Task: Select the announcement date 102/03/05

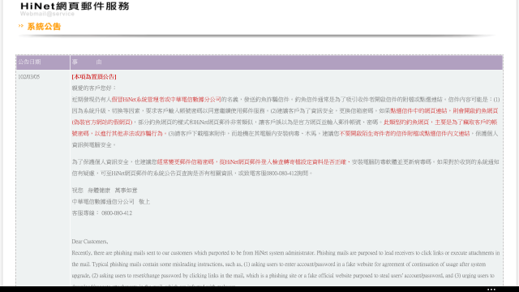Action: [29, 77]
